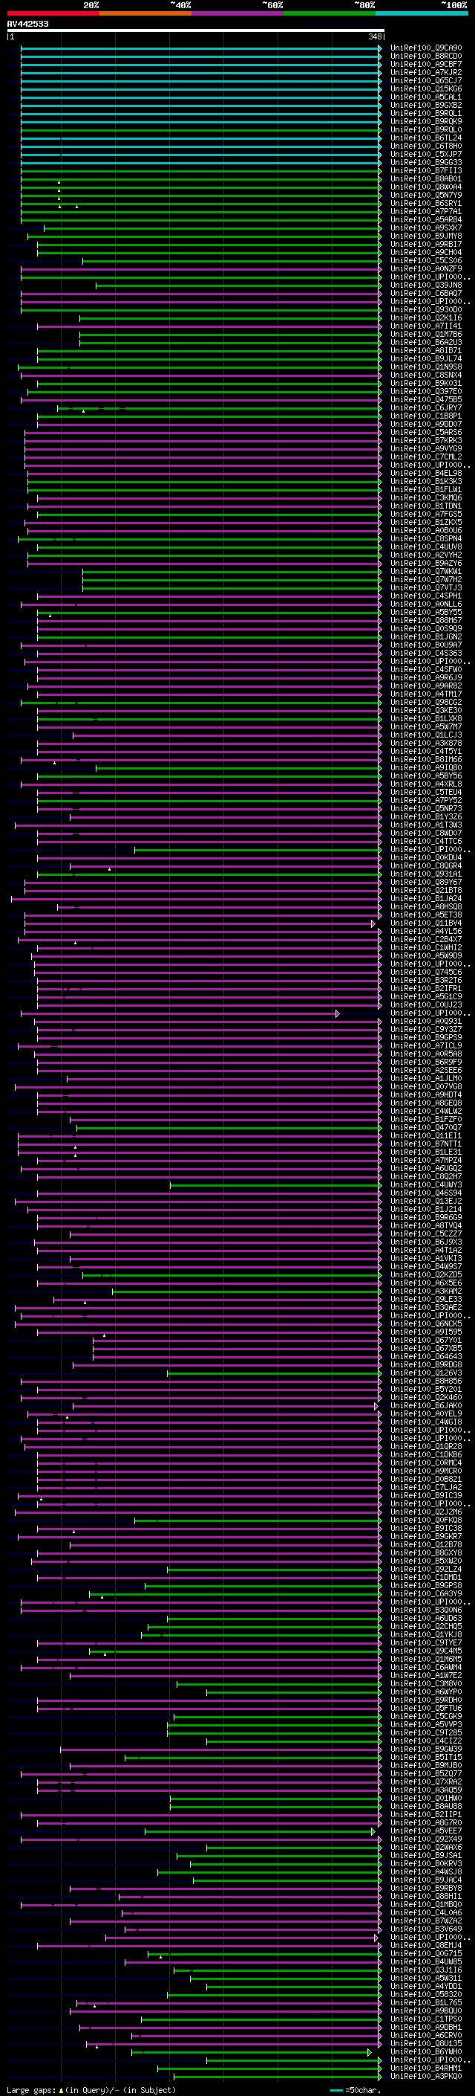The image size is (475, 2096).
Task: Select the UniRef100_A7II41 hit name
Action: click(426, 326)
